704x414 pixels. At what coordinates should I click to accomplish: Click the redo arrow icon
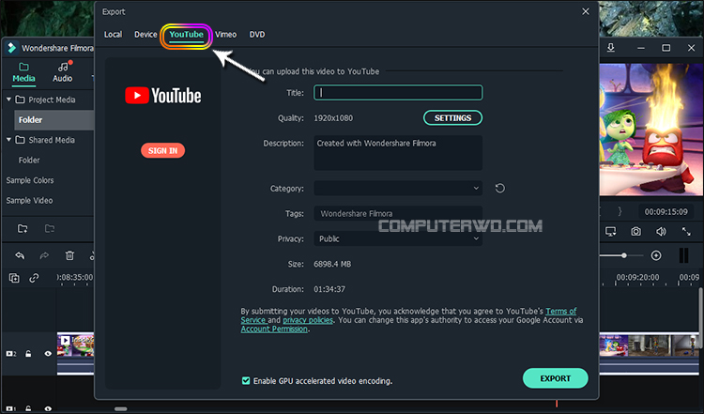click(44, 255)
